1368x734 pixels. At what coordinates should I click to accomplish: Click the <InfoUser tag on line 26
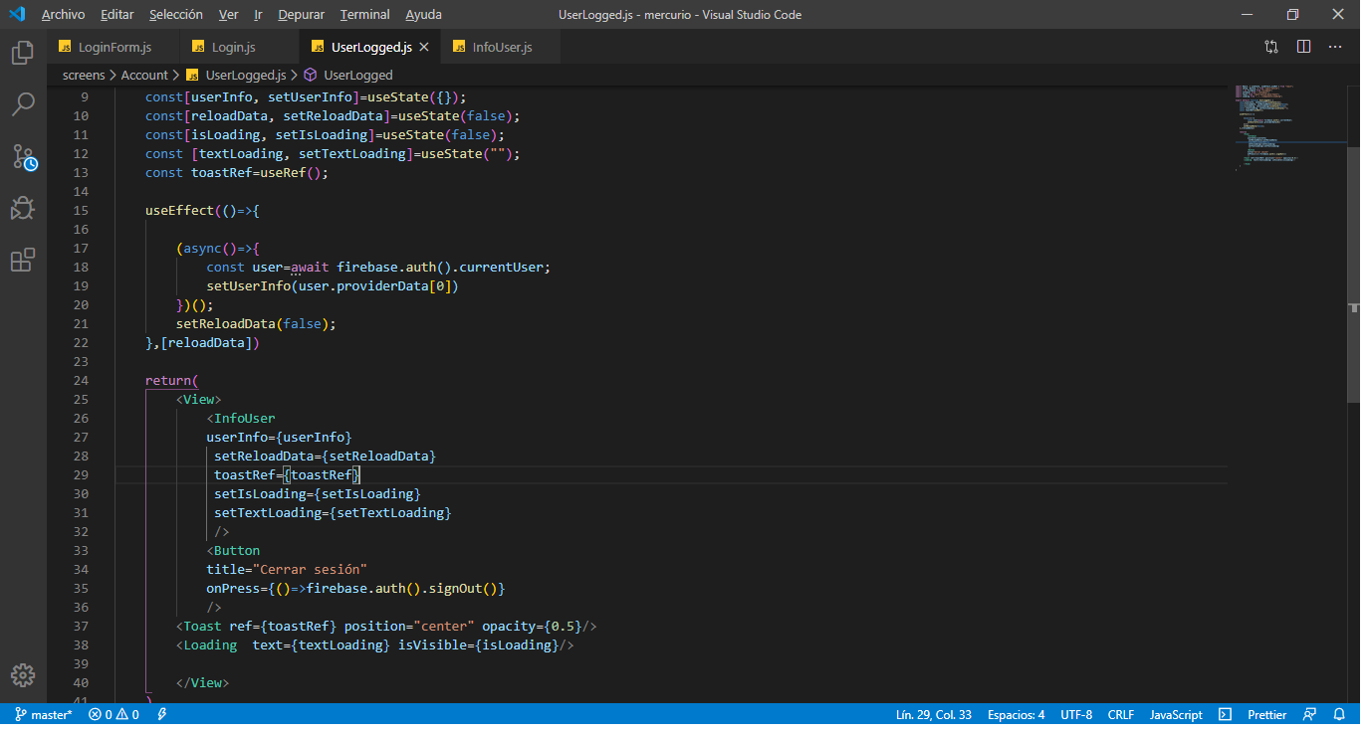tap(241, 419)
